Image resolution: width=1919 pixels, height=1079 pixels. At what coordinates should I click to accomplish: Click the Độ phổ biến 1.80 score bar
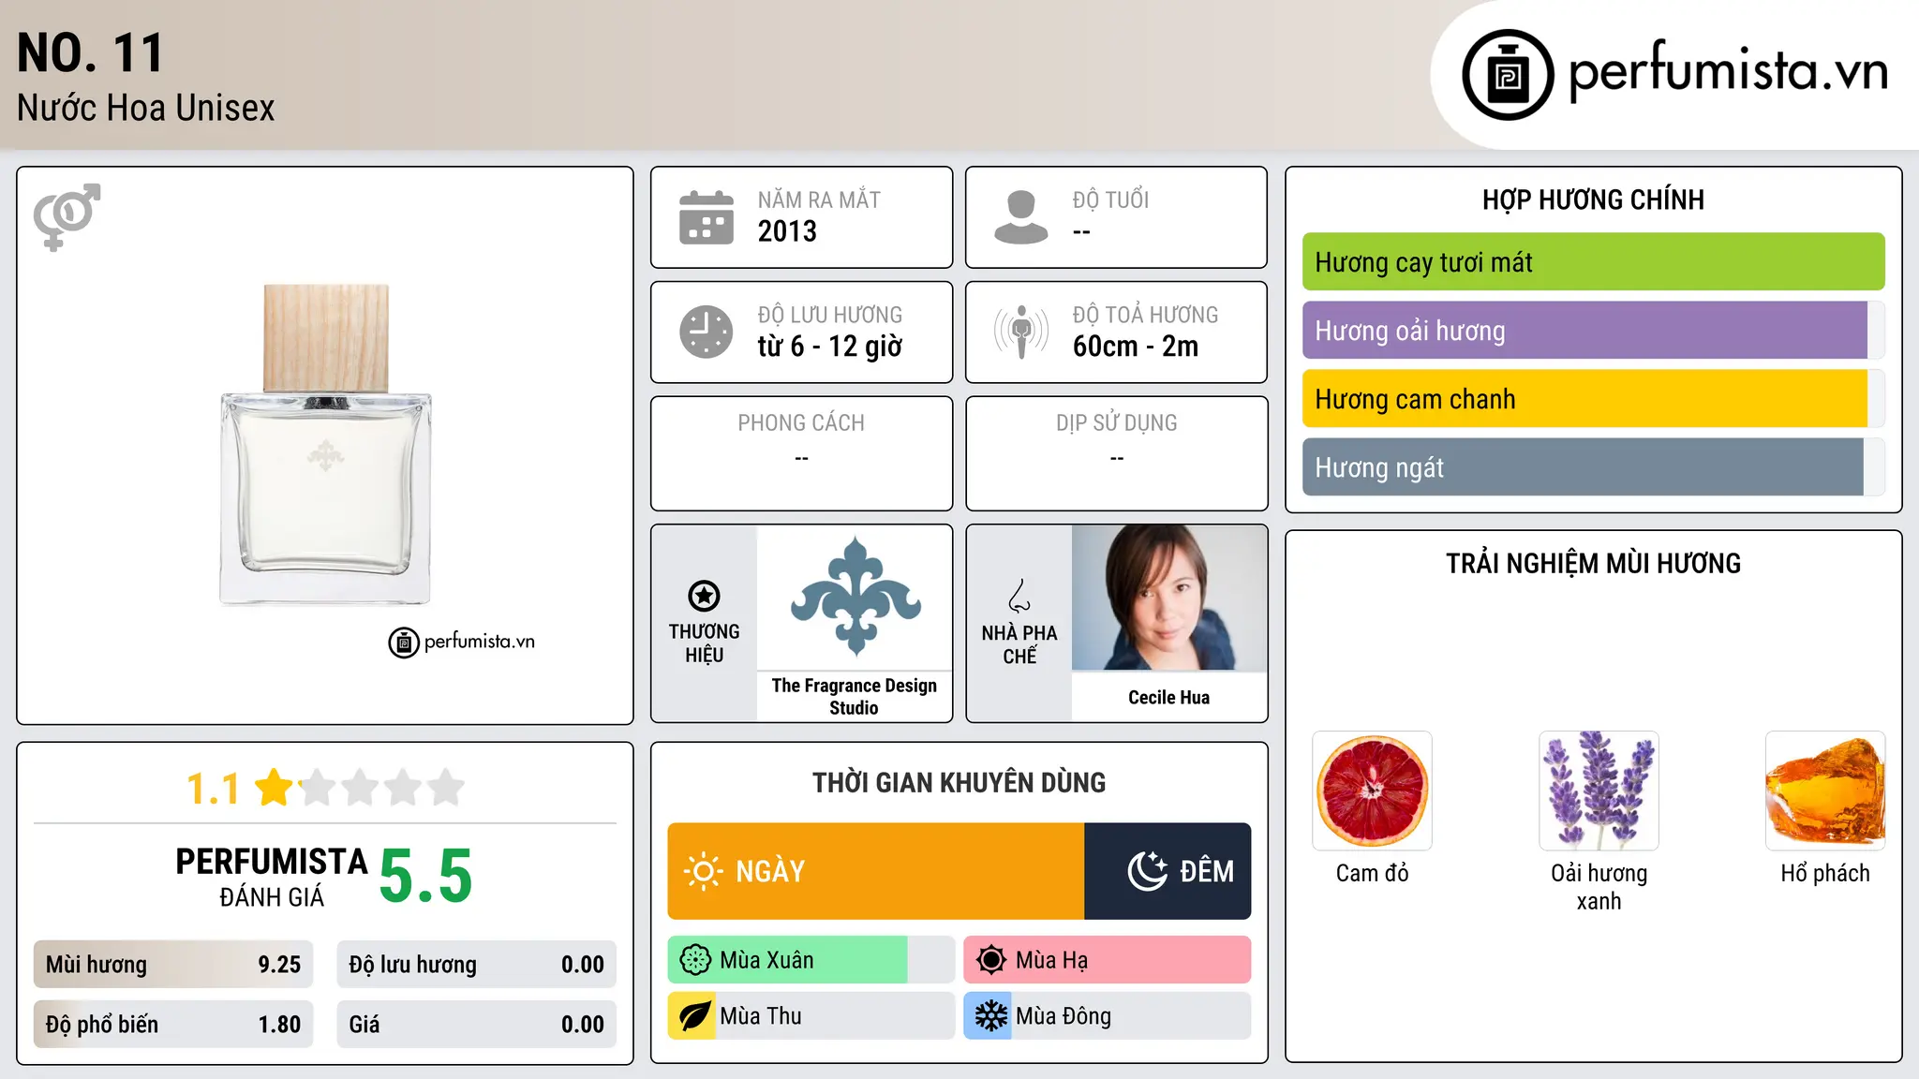(173, 1025)
